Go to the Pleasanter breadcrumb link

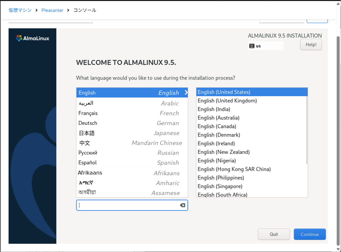[x=52, y=10]
